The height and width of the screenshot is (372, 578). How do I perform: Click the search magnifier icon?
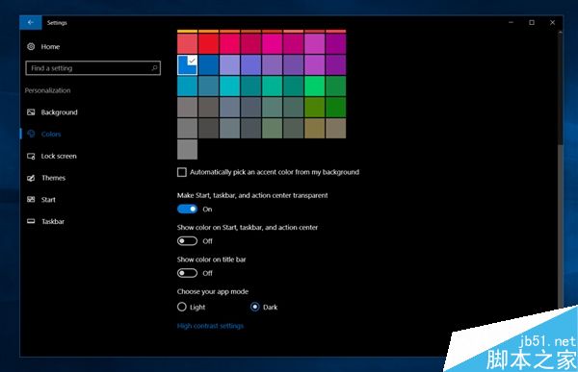click(x=154, y=67)
